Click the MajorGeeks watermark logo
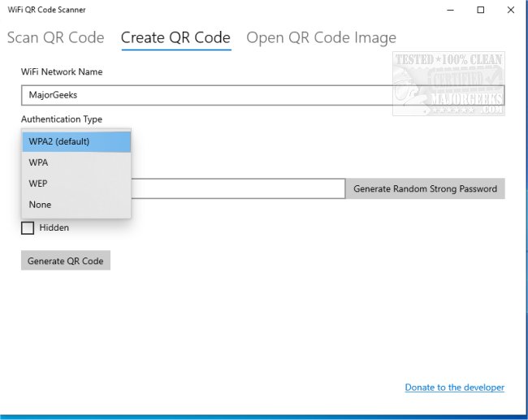The image size is (528, 420). pyautogui.click(x=448, y=83)
